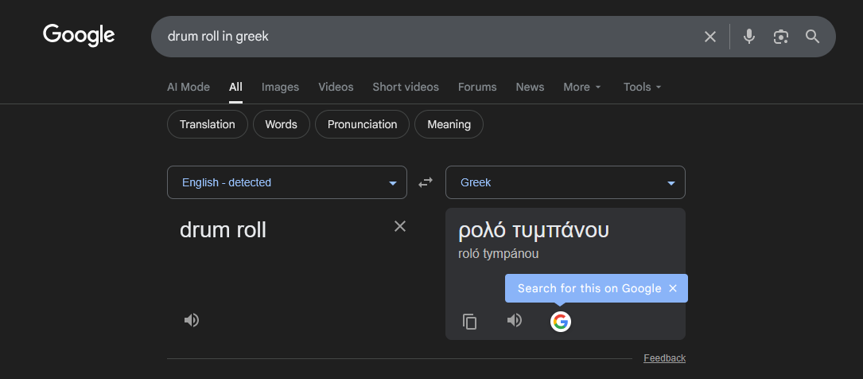Switch to Videos tab
The image size is (863, 379).
336,87
